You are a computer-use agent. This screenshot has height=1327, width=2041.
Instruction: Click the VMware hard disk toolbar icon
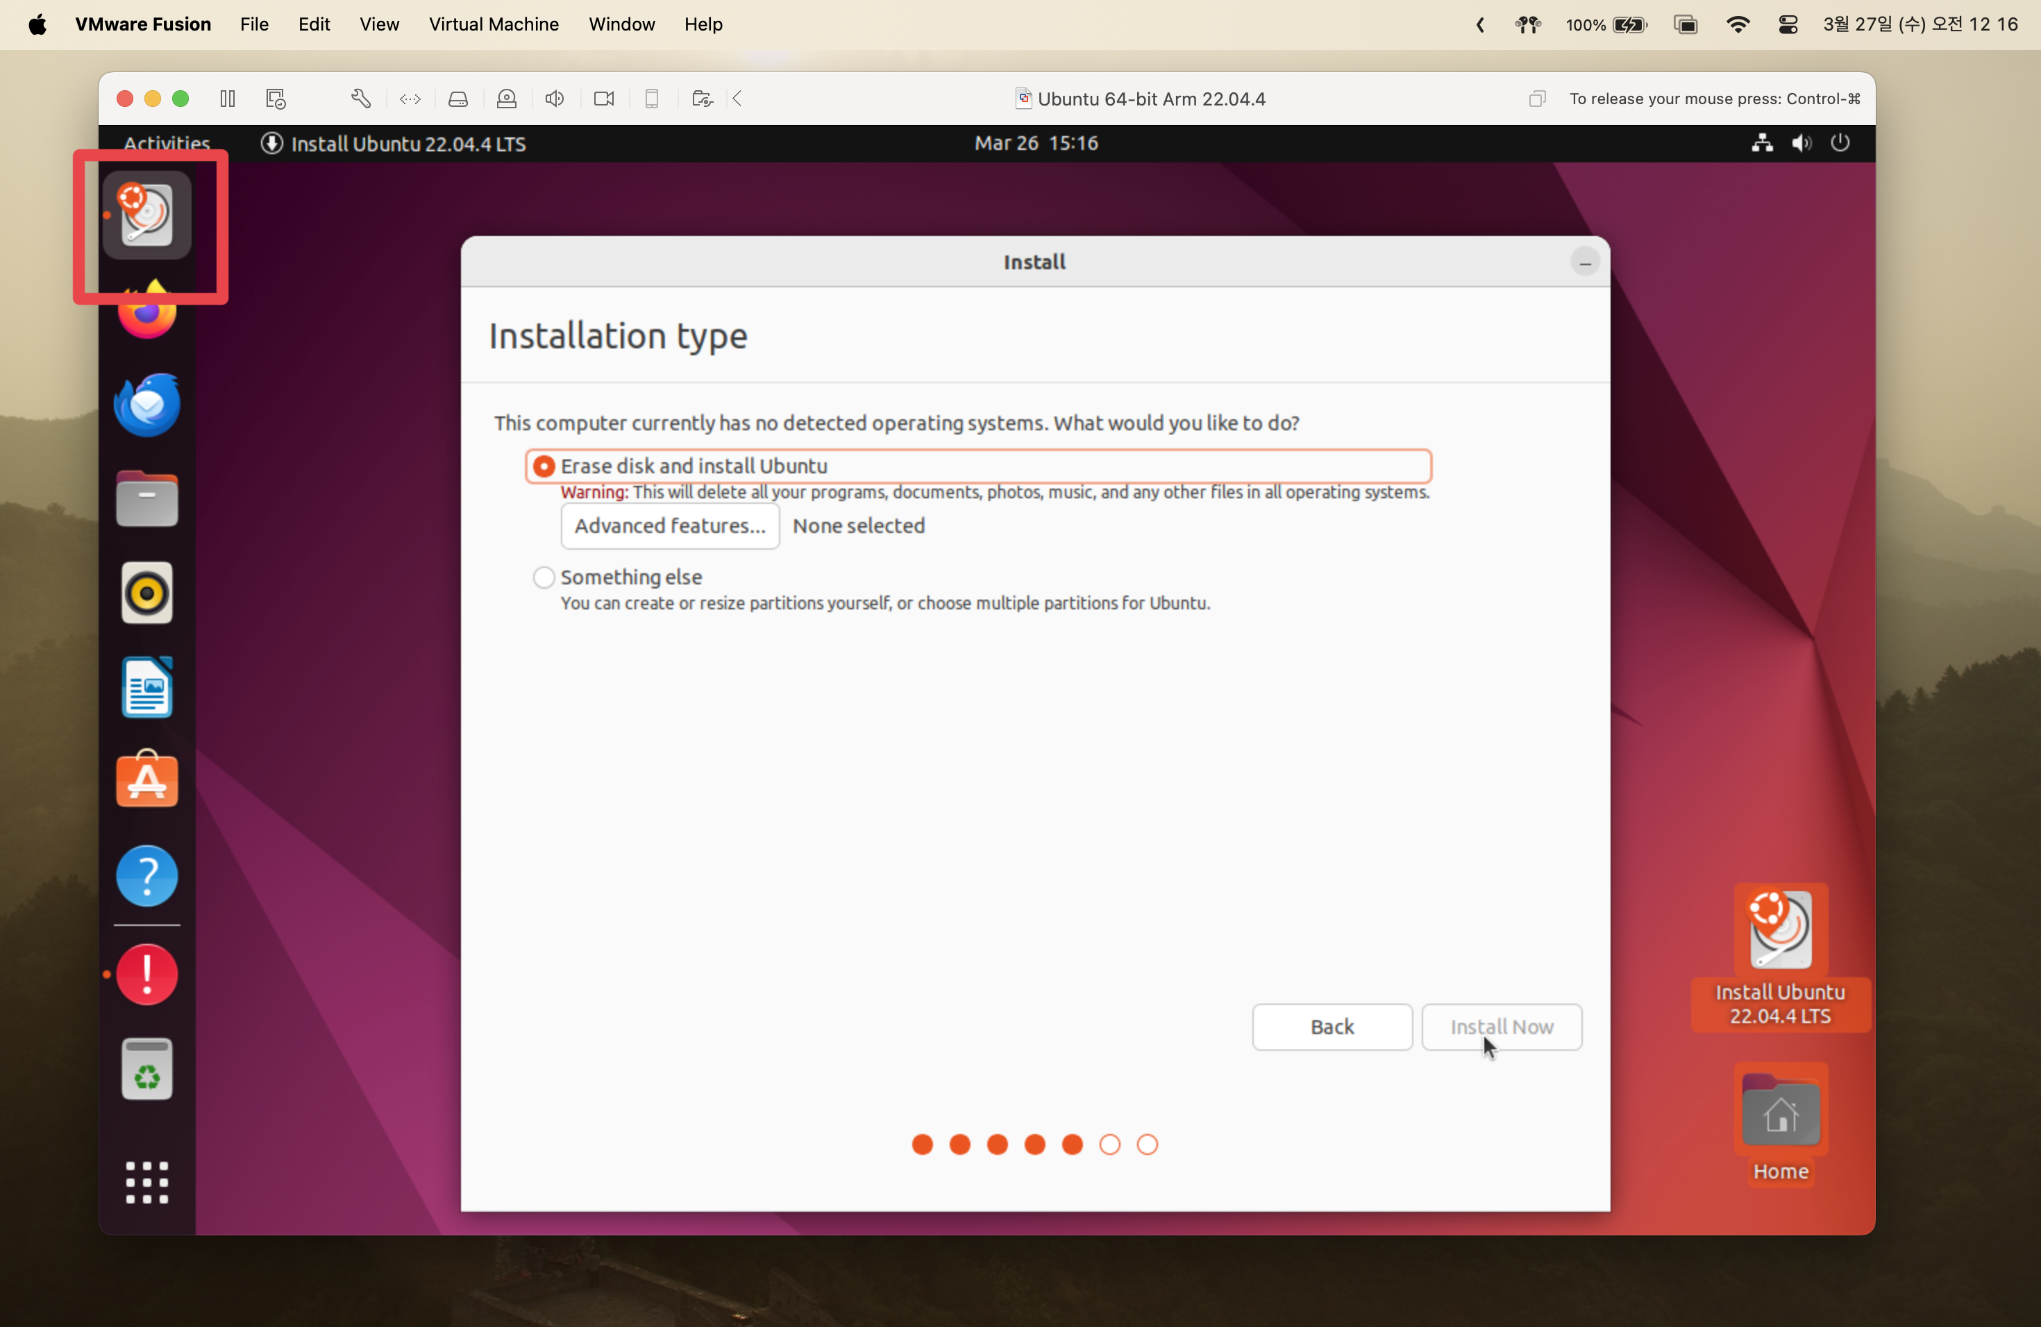tap(458, 99)
